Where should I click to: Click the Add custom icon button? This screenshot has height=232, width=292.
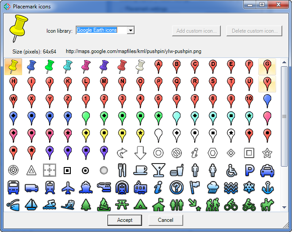tap(197, 31)
